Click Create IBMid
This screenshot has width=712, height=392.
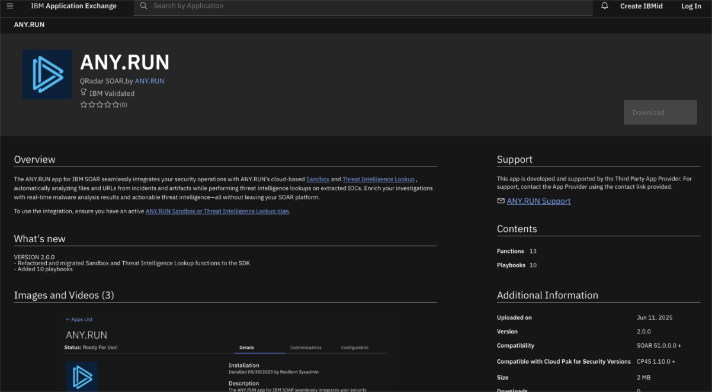(641, 6)
